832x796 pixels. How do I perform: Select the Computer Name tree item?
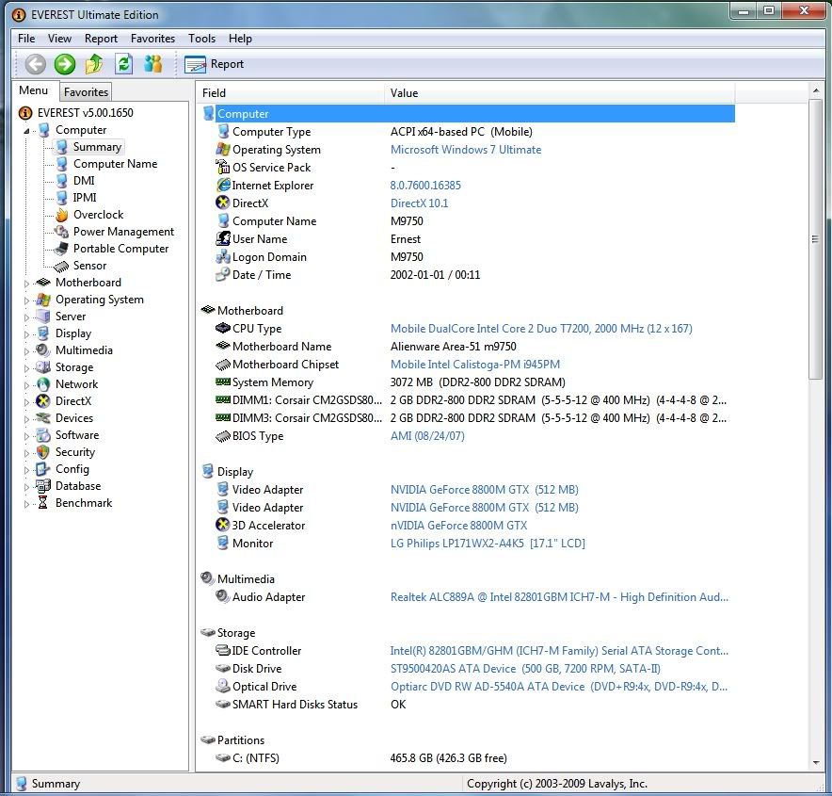tap(115, 164)
